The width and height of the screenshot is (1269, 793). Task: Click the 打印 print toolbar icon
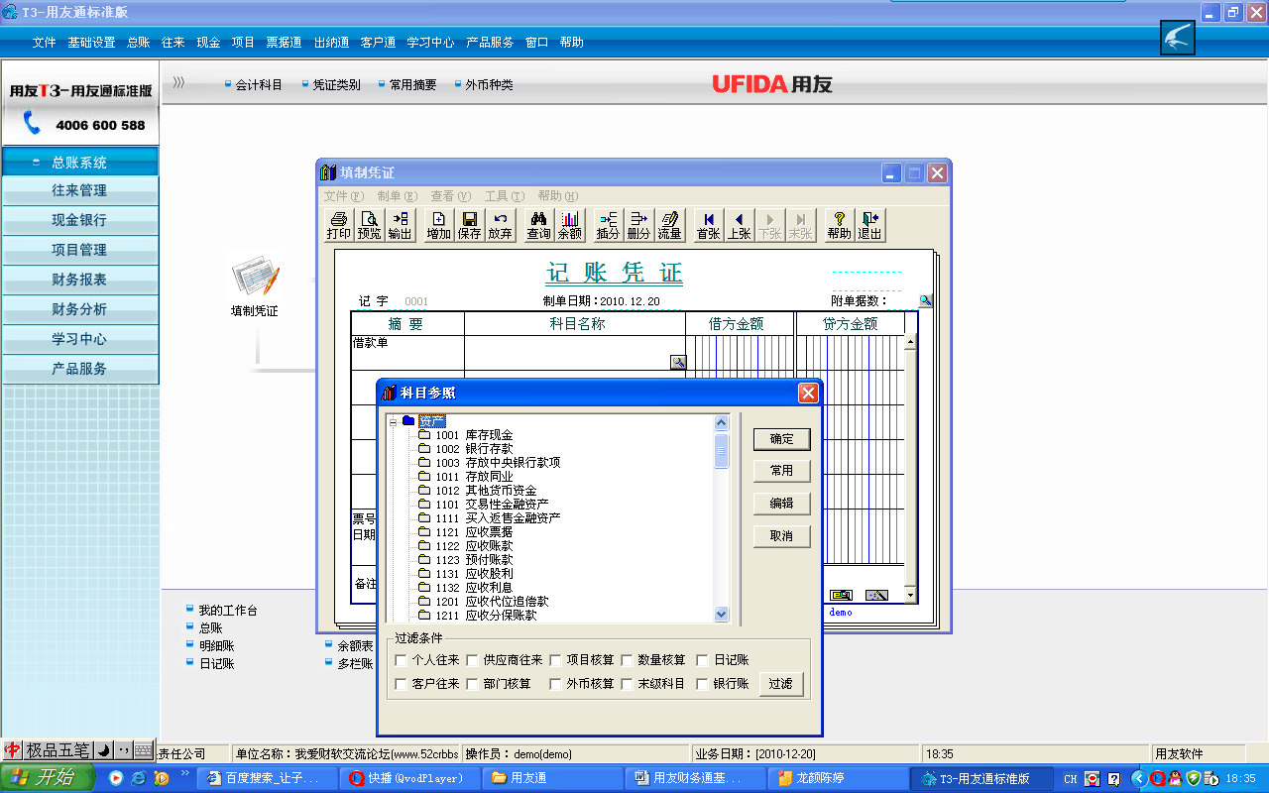pos(339,225)
